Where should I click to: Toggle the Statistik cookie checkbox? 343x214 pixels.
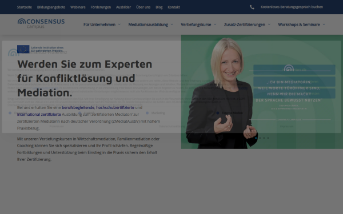[x=80, y=113]
